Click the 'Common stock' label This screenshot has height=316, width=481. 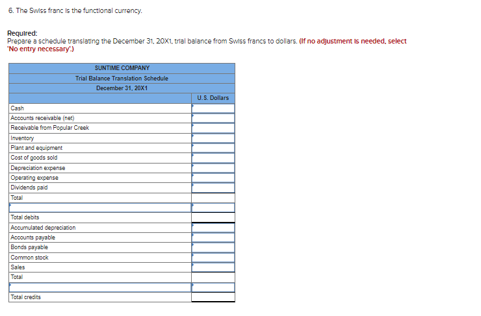[29, 258]
